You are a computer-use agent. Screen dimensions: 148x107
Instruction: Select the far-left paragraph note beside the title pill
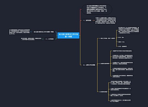pyautogui.click(x=20, y=32)
